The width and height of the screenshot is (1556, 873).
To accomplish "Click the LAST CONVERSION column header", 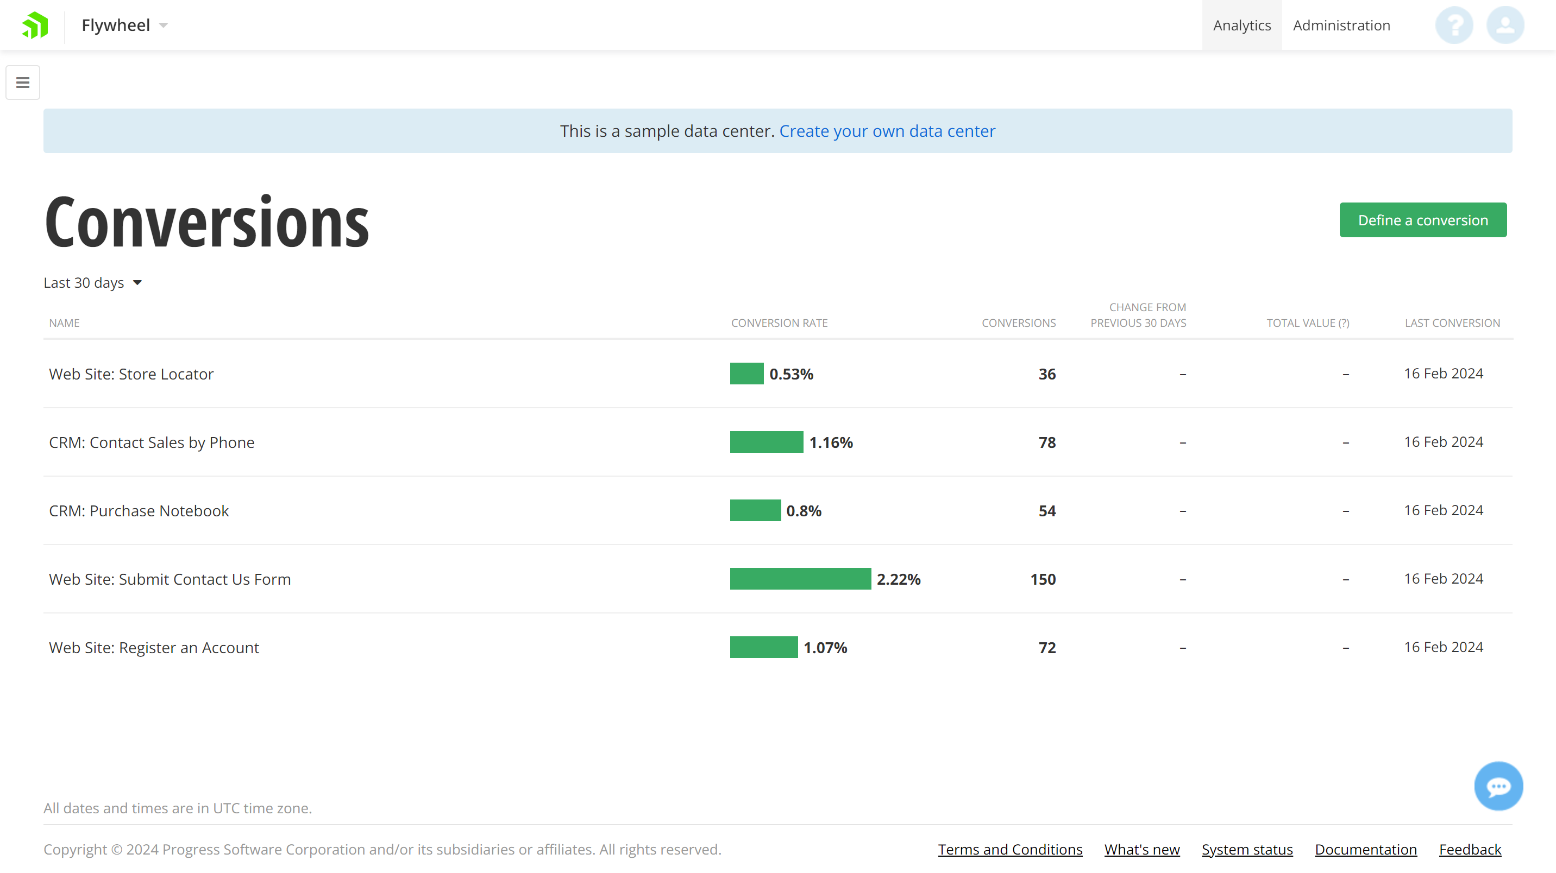I will (x=1452, y=323).
